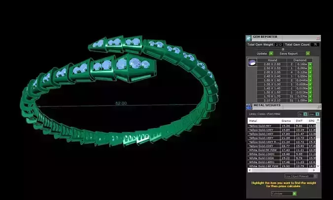
Task: Click green arrow for 2.10 X 2.10 row
Action: (x=310, y=100)
